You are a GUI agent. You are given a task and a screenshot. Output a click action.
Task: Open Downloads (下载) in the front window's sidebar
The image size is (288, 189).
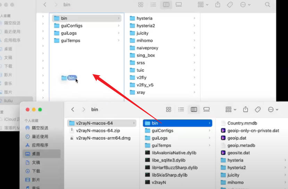pyautogui.click(x=42, y=171)
